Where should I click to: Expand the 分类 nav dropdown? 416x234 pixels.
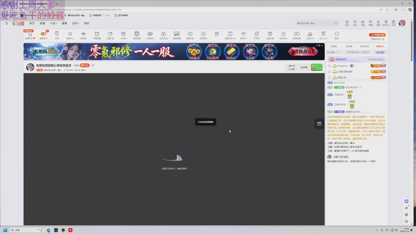tap(54, 23)
